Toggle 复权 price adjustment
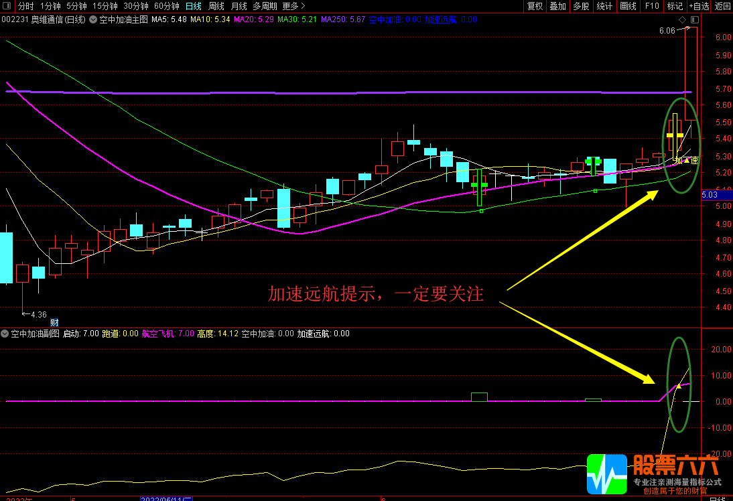This screenshot has width=733, height=501. coord(535,6)
